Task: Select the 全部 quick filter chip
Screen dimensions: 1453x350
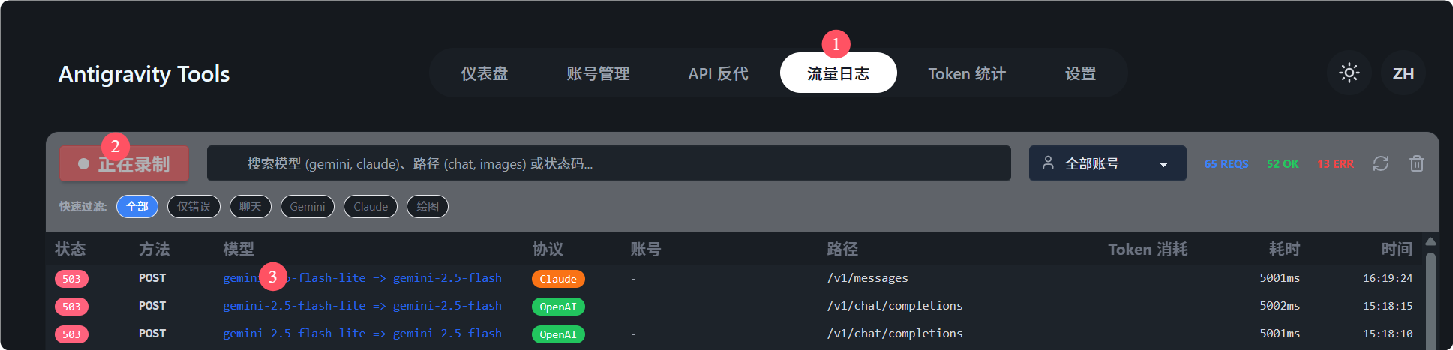Action: [137, 206]
